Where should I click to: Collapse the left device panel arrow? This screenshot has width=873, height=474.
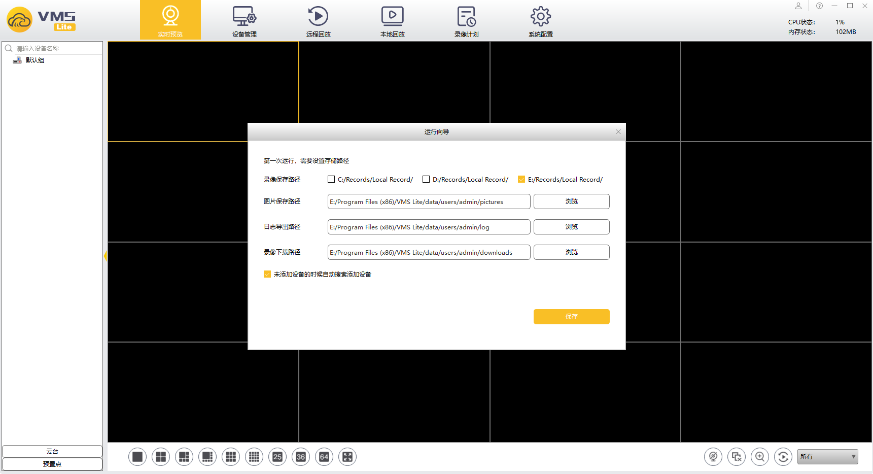pos(105,256)
